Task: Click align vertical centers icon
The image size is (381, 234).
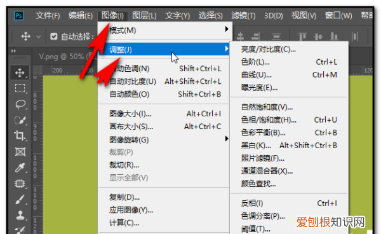Action: (318, 37)
